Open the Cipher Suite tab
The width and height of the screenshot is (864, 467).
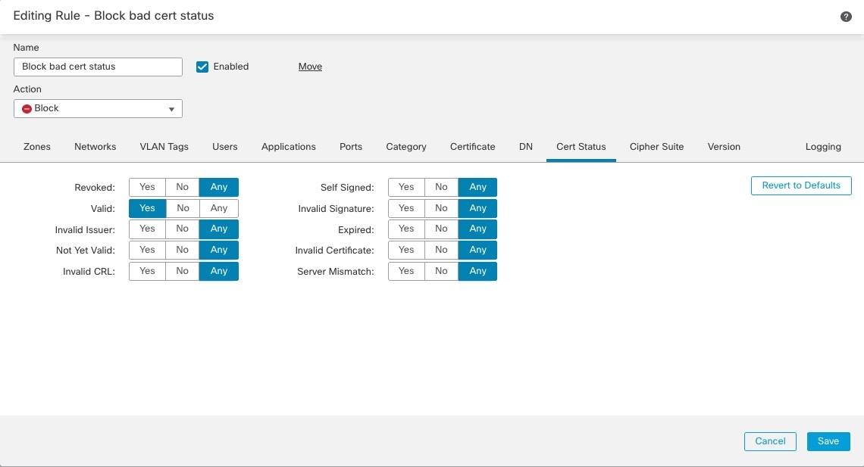click(x=657, y=147)
